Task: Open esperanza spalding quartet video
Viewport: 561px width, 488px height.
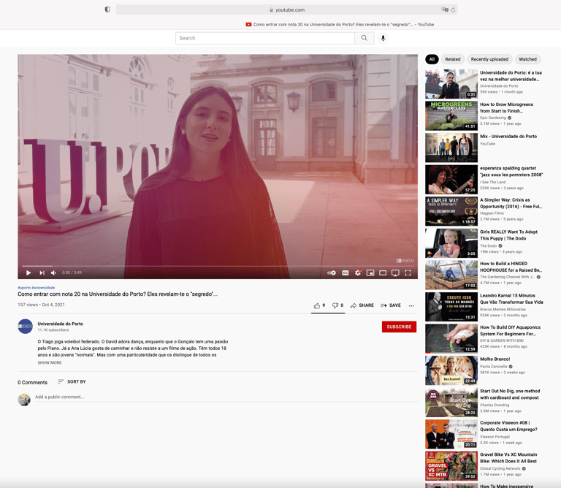Action: click(511, 172)
